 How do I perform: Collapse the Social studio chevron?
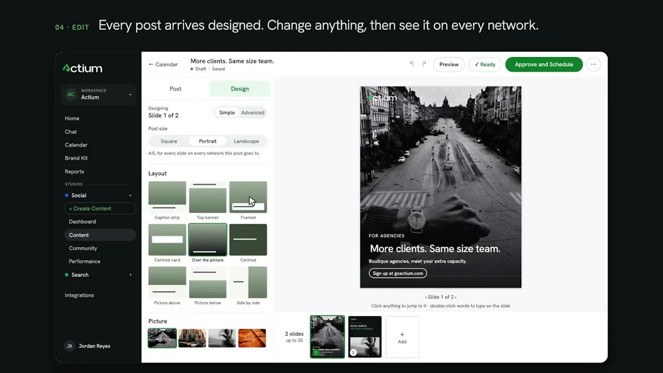point(130,195)
